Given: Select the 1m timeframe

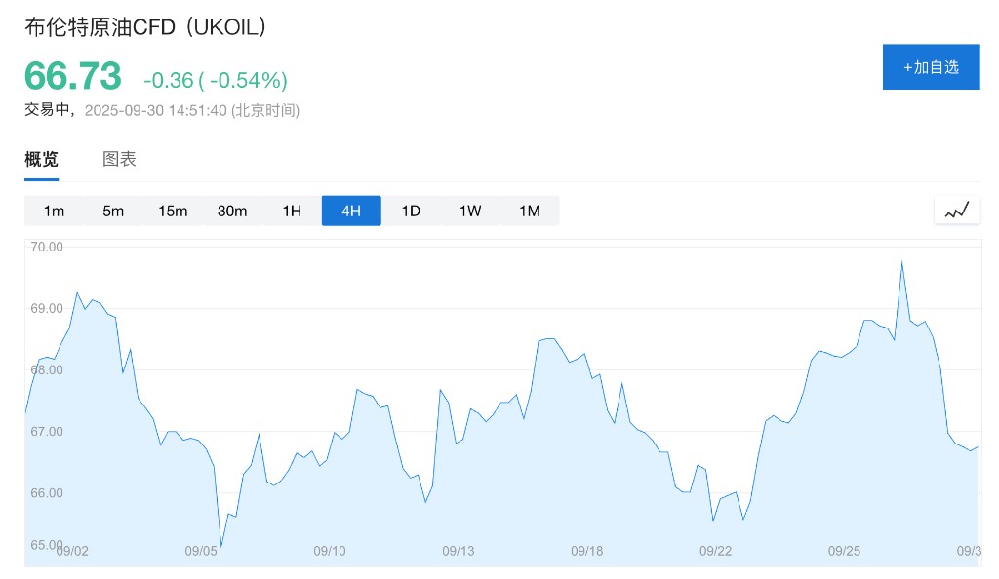Looking at the screenshot, I should [x=54, y=211].
